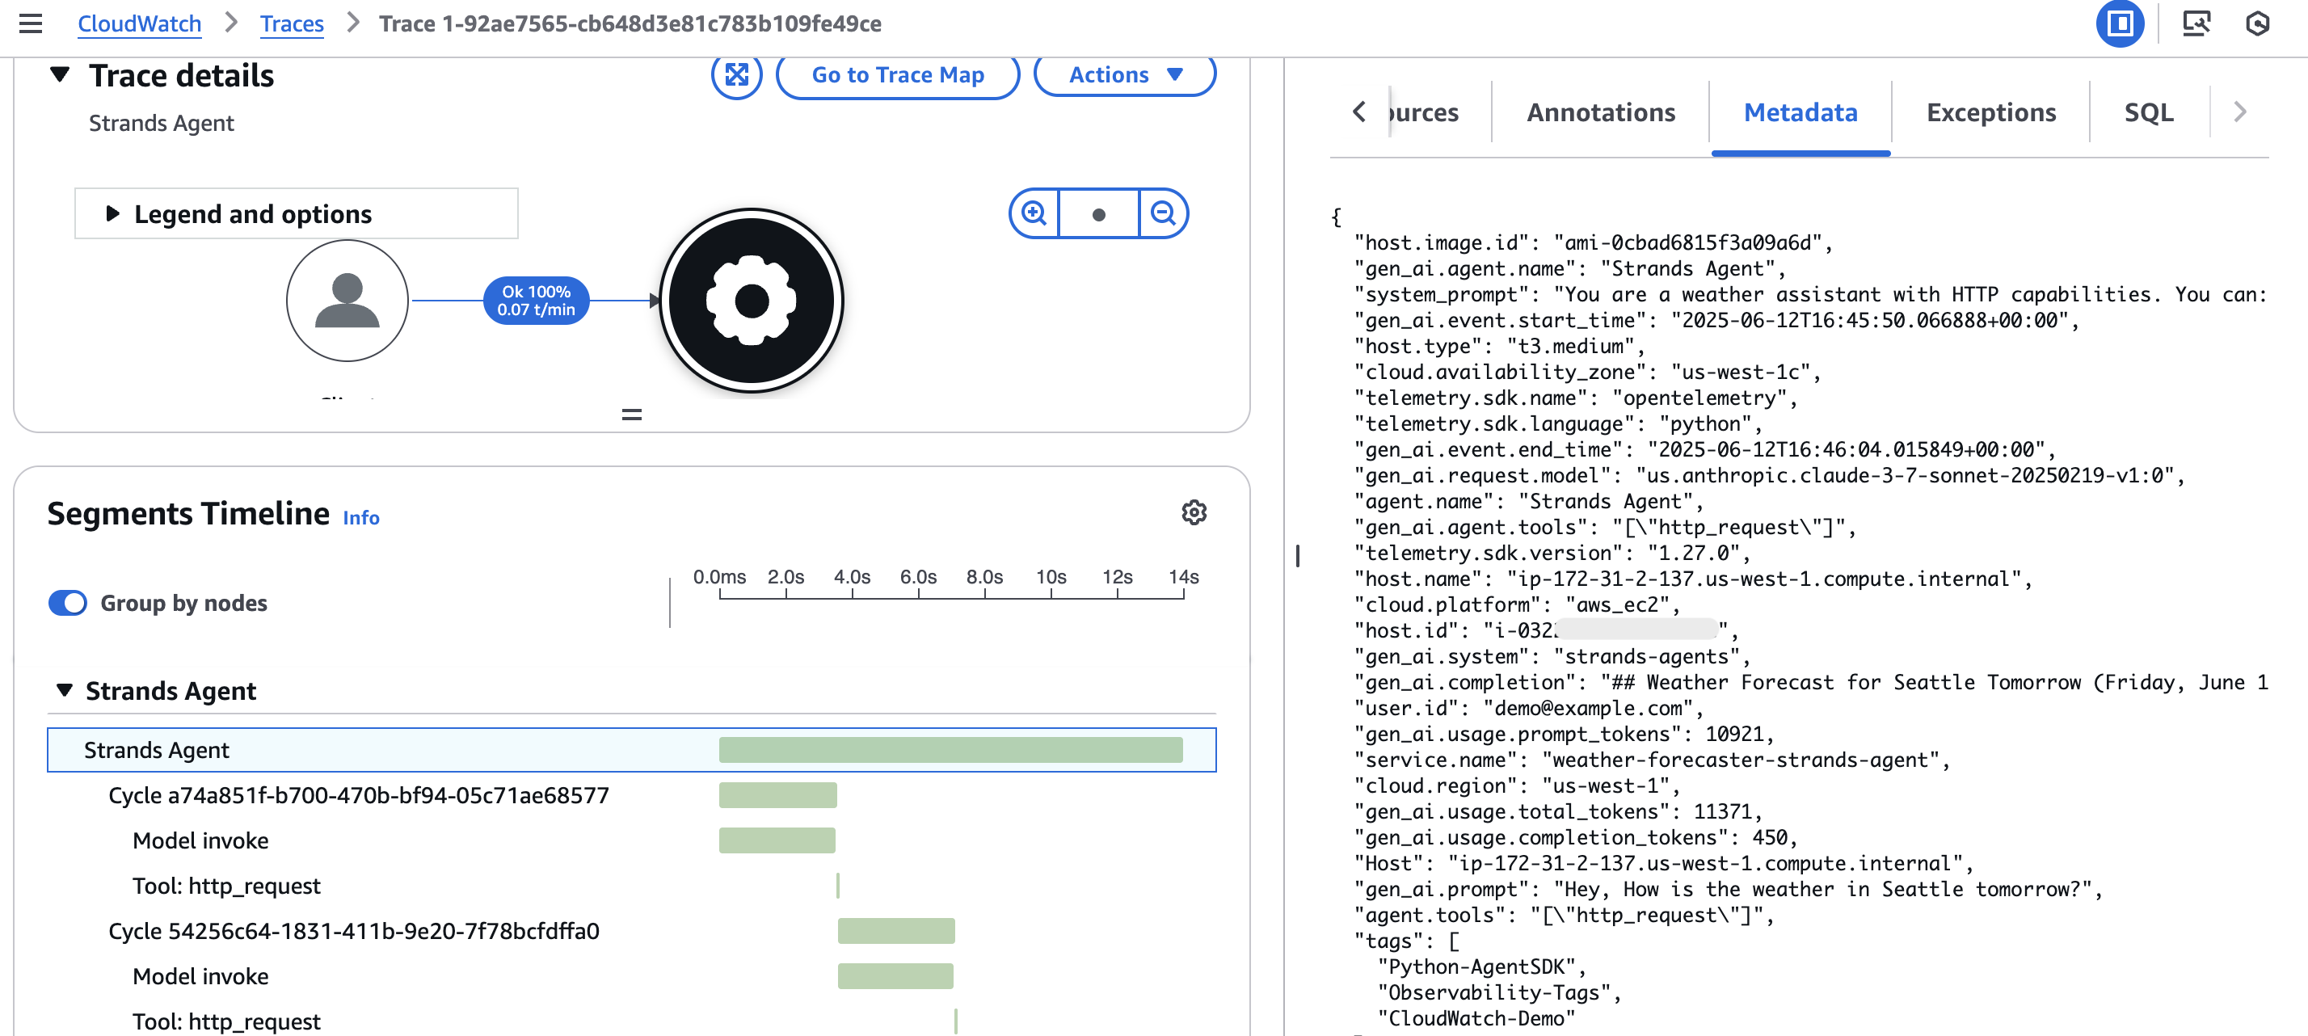Select the Strands Agent service node
Screen dimensions: 2308x1036
[752, 301]
